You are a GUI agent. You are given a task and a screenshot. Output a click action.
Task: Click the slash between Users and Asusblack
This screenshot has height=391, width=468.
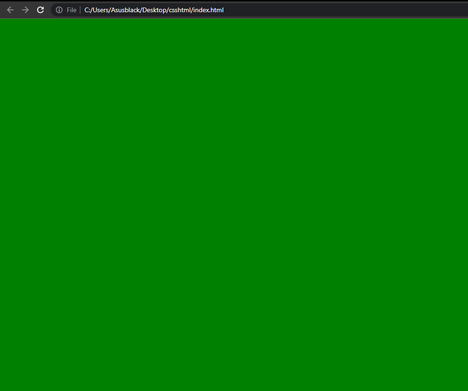pyautogui.click(x=109, y=10)
